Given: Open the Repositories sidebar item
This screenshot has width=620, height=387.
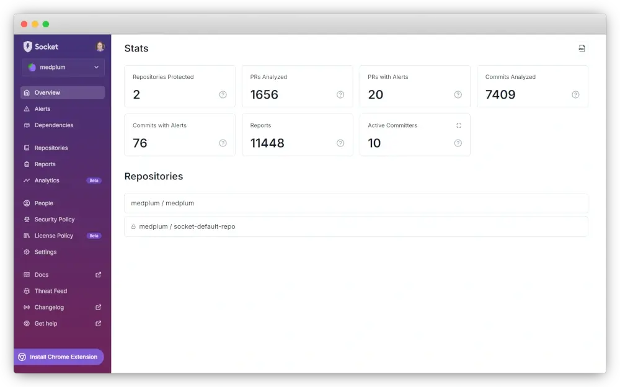Looking at the screenshot, I should (x=63, y=148).
